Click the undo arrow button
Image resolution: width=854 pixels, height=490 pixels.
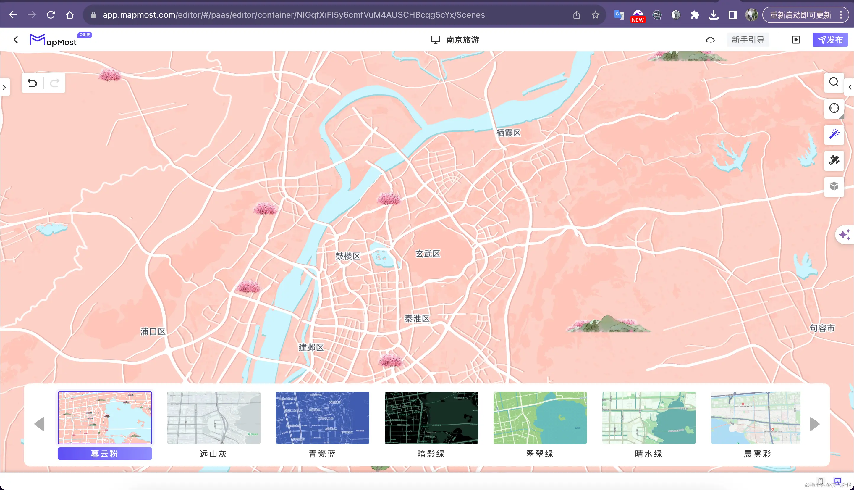click(x=32, y=83)
